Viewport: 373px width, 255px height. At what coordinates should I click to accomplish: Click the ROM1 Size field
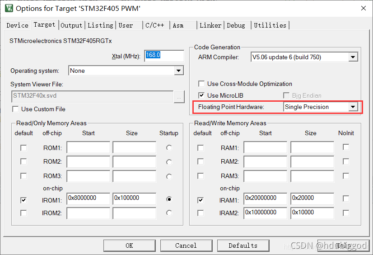[x=135, y=147]
